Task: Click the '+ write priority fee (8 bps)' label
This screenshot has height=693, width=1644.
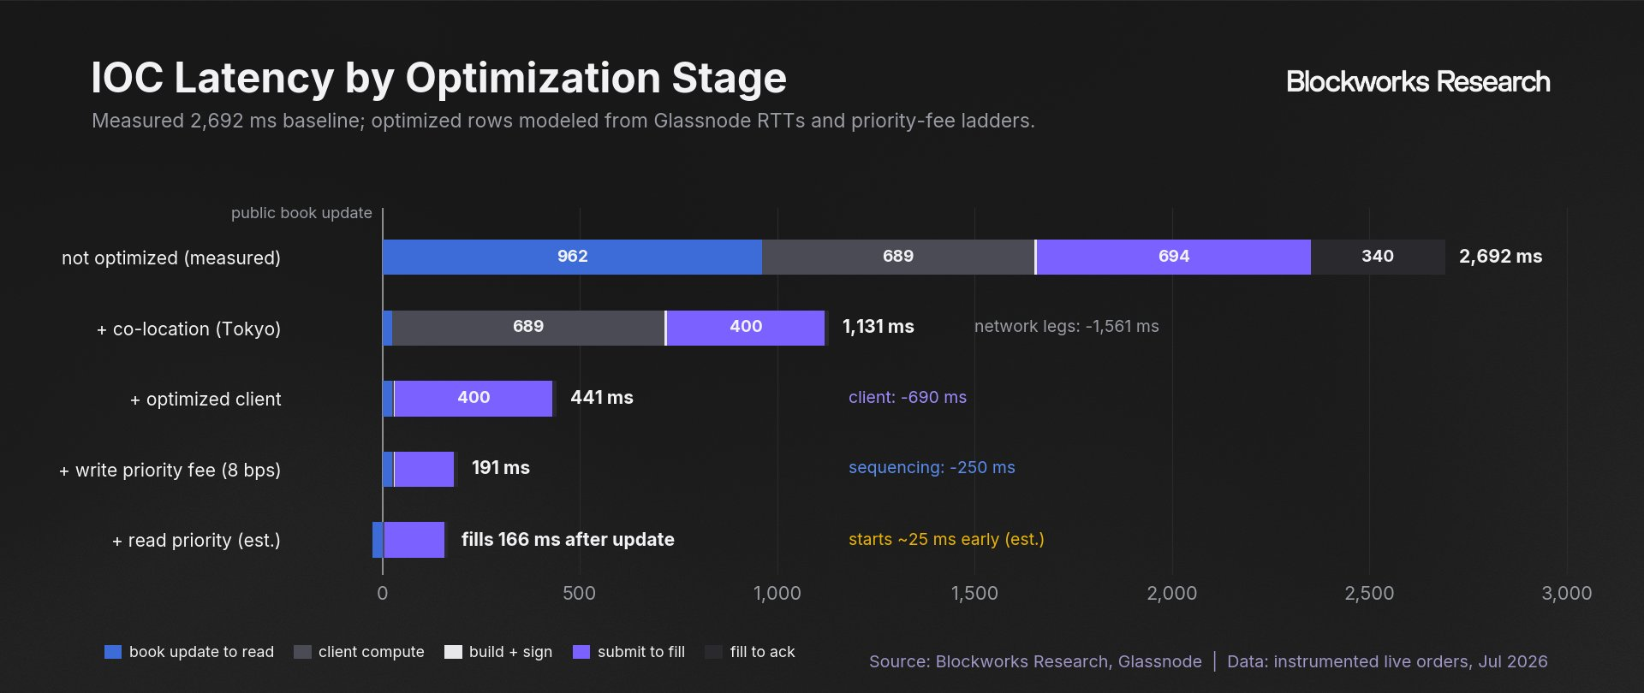Action: [x=170, y=471]
